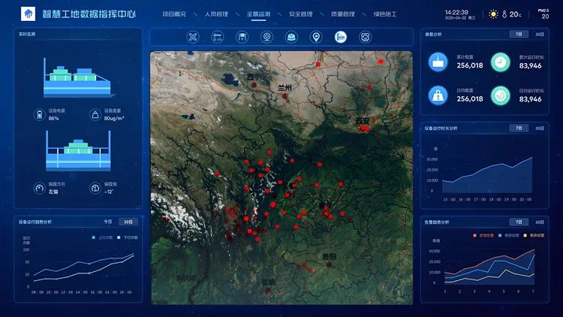Switch 告警趋势分析 panel to 30日

point(540,222)
